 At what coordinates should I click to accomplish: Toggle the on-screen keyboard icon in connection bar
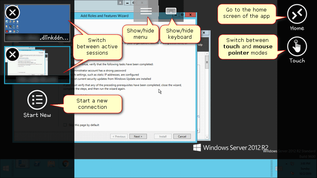171,11
